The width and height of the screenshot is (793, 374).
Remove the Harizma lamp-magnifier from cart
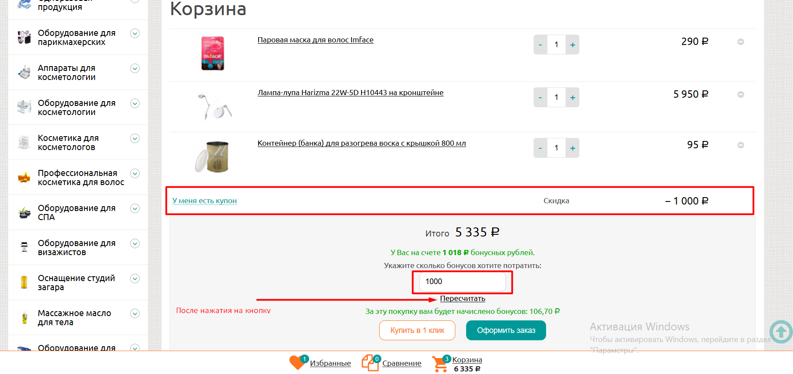click(x=741, y=94)
